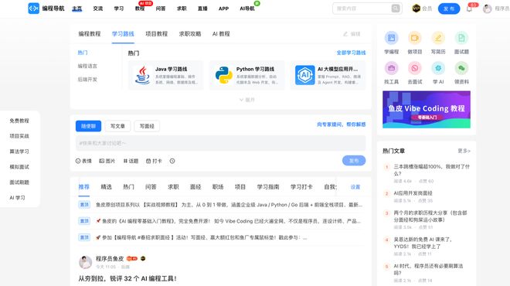Open the 去面试 shortcut icon
The image size is (510, 286).
[415, 68]
